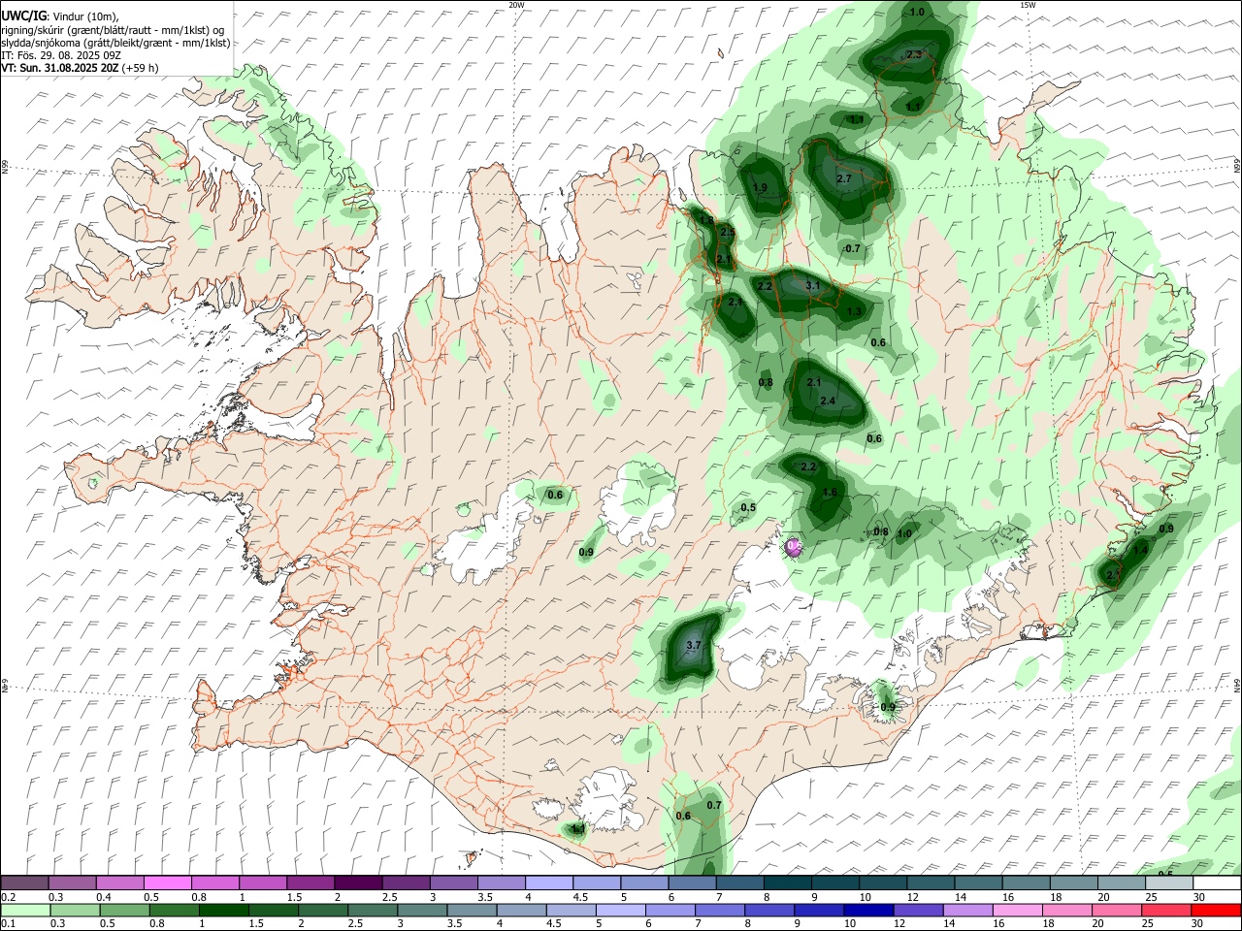
Task: Click the bright magenta 0.5 swatch in the snow scale
Action: [x=168, y=883]
